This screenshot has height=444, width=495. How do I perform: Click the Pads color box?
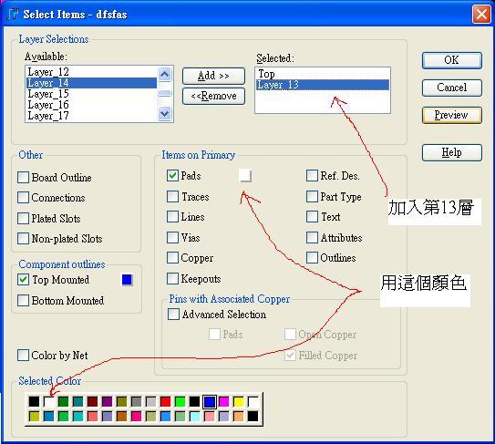point(245,175)
